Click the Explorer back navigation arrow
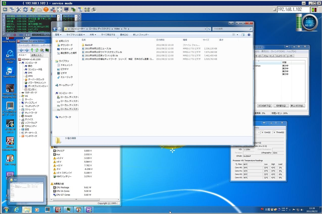Viewport: 322px width, 214px height. (55, 29)
